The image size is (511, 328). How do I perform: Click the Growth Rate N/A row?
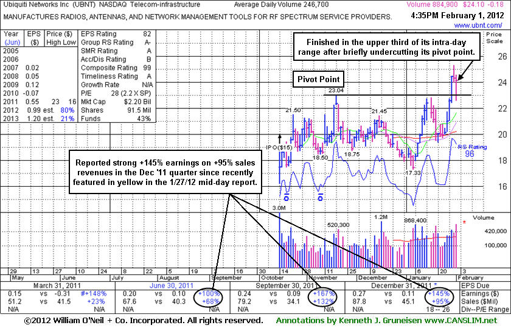coord(116,85)
